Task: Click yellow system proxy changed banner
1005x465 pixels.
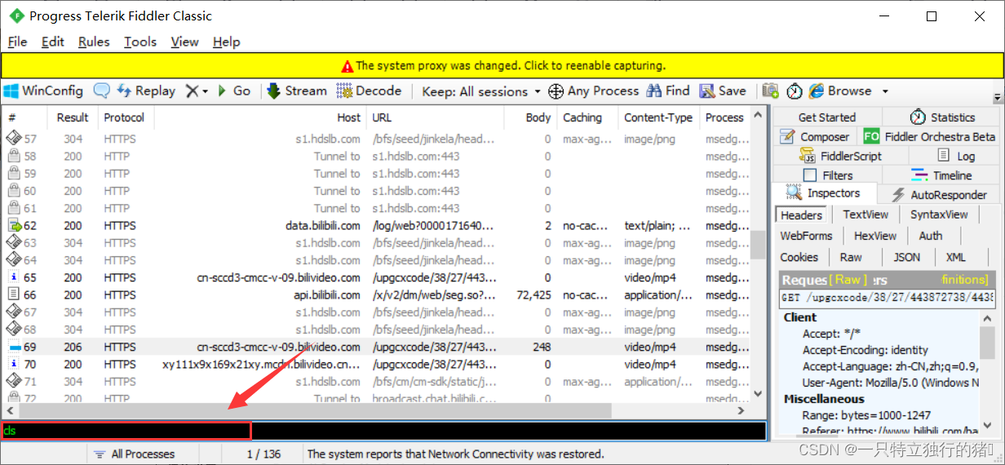Action: pyautogui.click(x=502, y=65)
